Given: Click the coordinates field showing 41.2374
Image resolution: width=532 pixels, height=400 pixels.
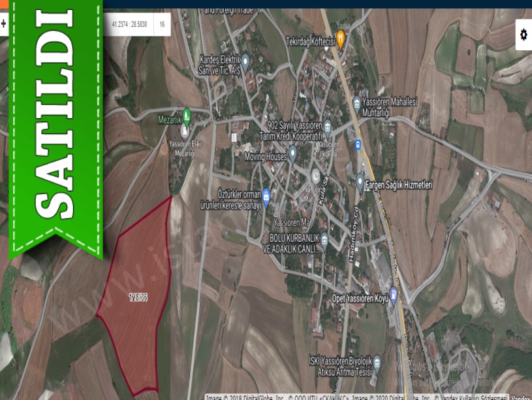Looking at the screenshot, I should pyautogui.click(x=129, y=24).
